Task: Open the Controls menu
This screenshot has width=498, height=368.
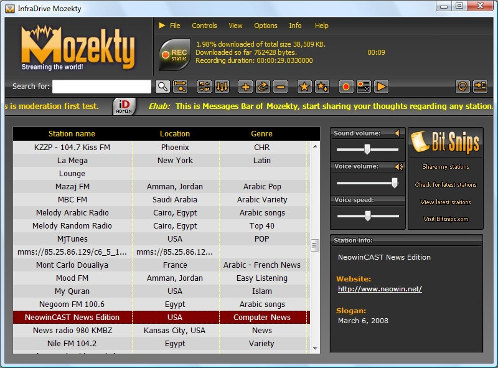Action: 204,26
